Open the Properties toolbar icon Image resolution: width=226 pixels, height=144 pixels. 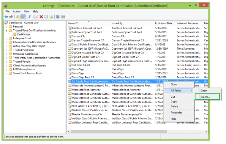pos(46,17)
